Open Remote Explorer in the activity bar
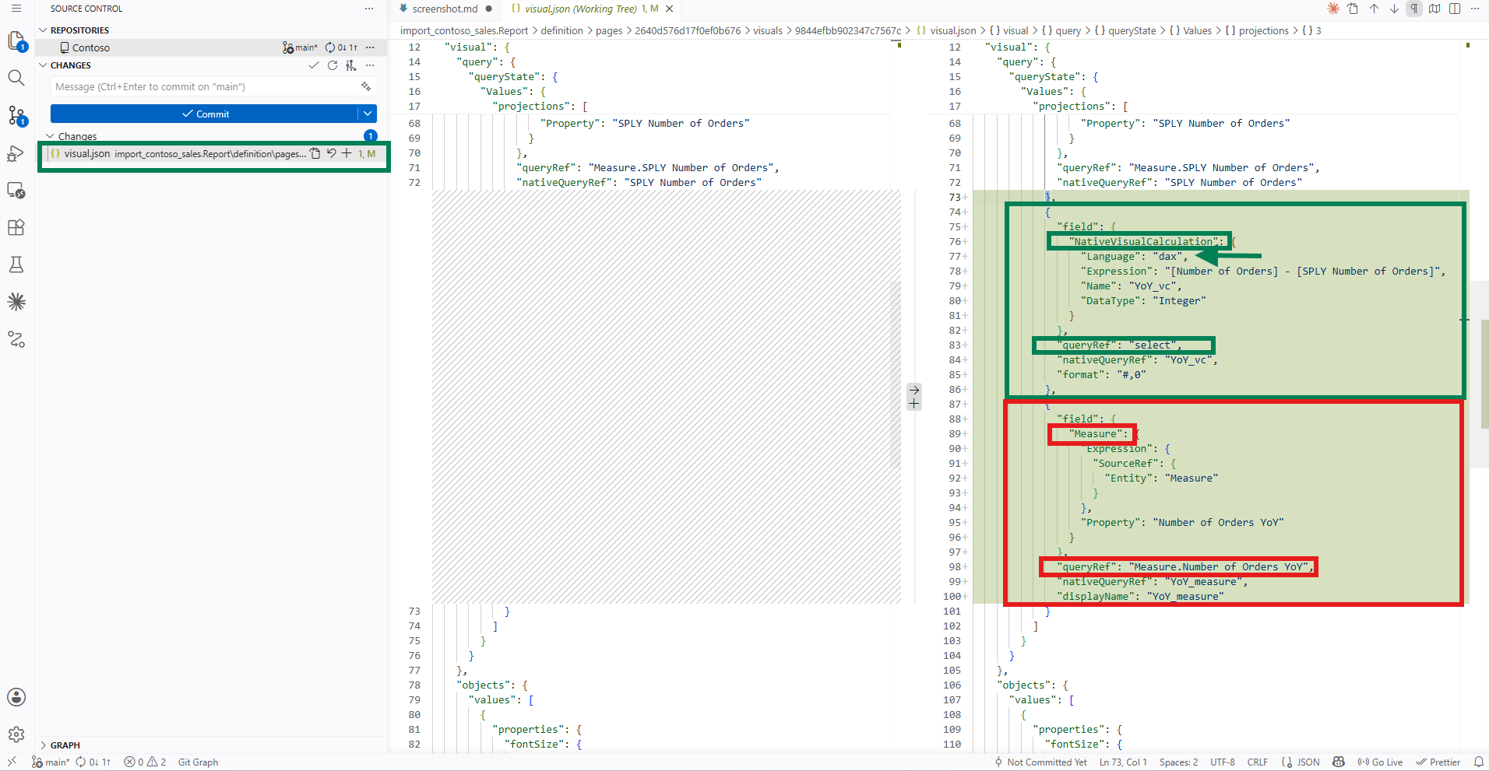The height and width of the screenshot is (771, 1489). pyautogui.click(x=16, y=190)
